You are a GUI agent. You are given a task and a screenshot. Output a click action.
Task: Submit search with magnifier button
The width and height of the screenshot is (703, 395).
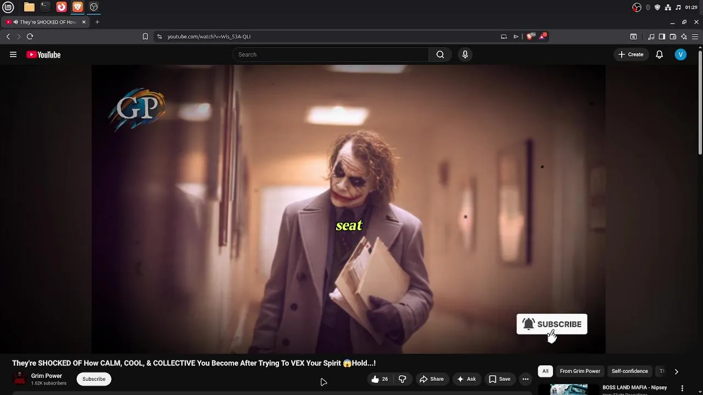pyautogui.click(x=440, y=54)
